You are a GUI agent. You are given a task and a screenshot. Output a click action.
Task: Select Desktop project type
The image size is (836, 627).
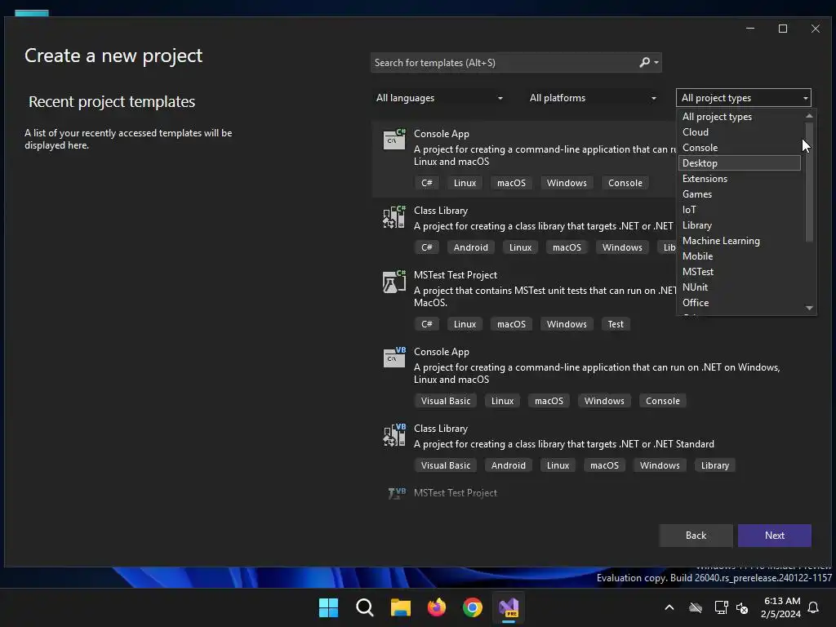click(x=740, y=163)
